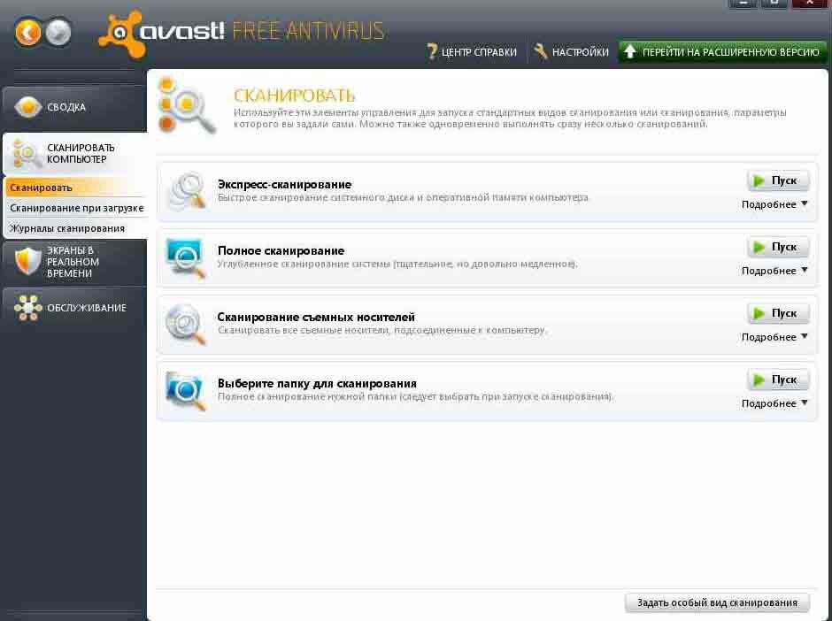
Task: Click Перейти на расширенную версию
Action: [x=722, y=52]
